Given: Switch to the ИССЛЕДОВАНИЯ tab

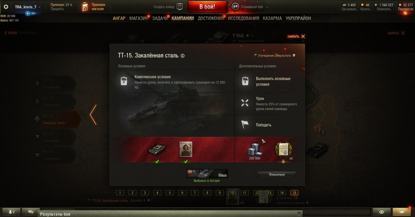Looking at the screenshot, I should tap(243, 18).
